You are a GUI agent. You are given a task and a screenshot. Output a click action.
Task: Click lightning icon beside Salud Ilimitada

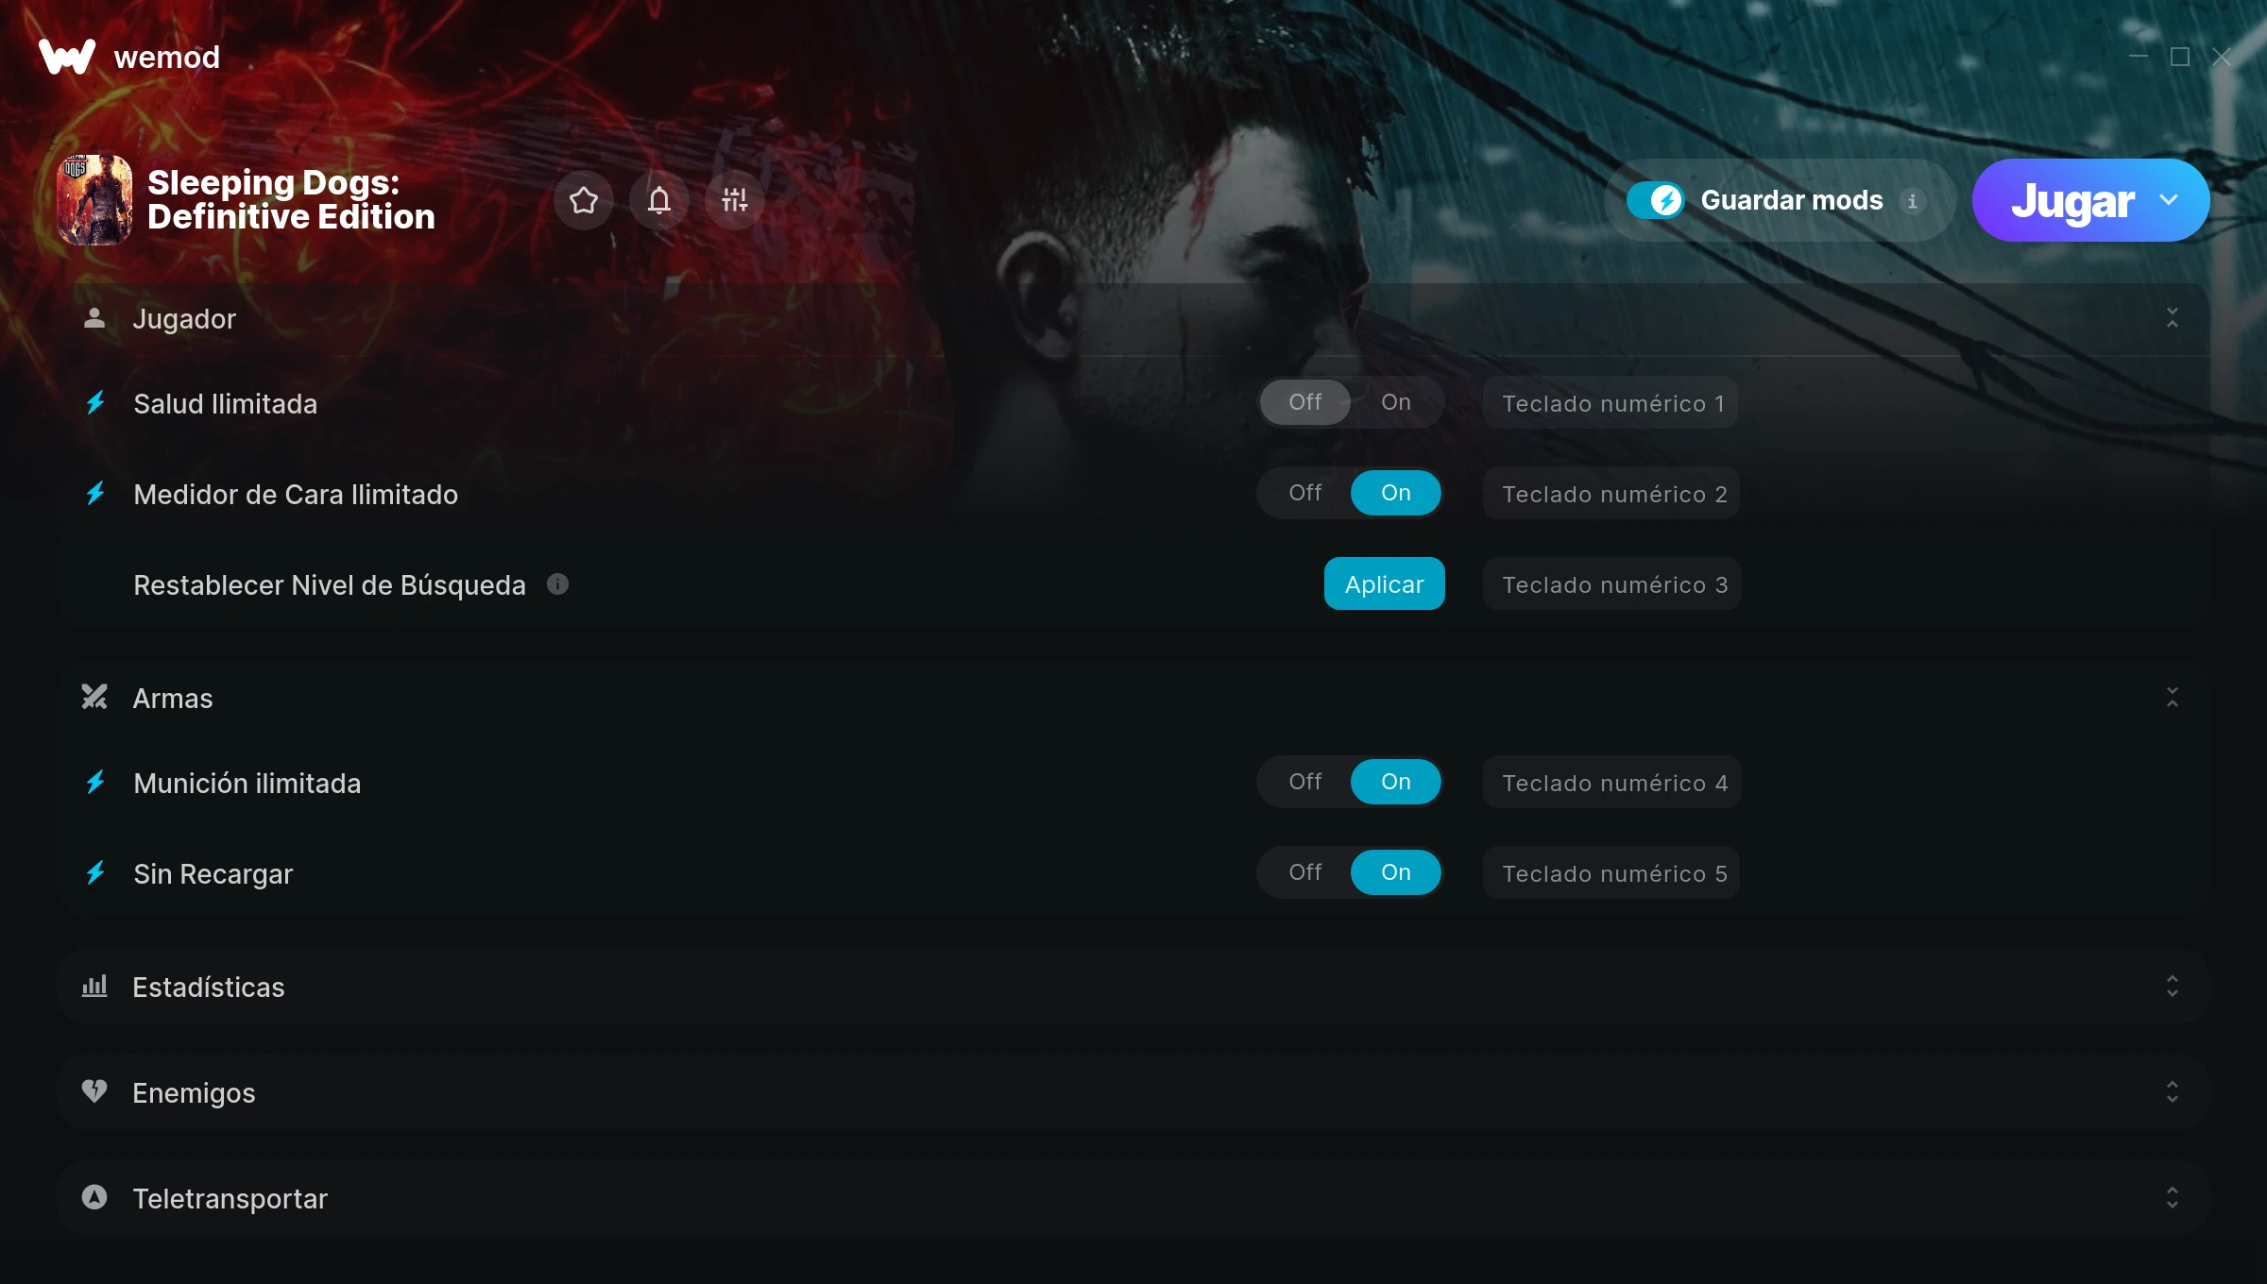[95, 403]
